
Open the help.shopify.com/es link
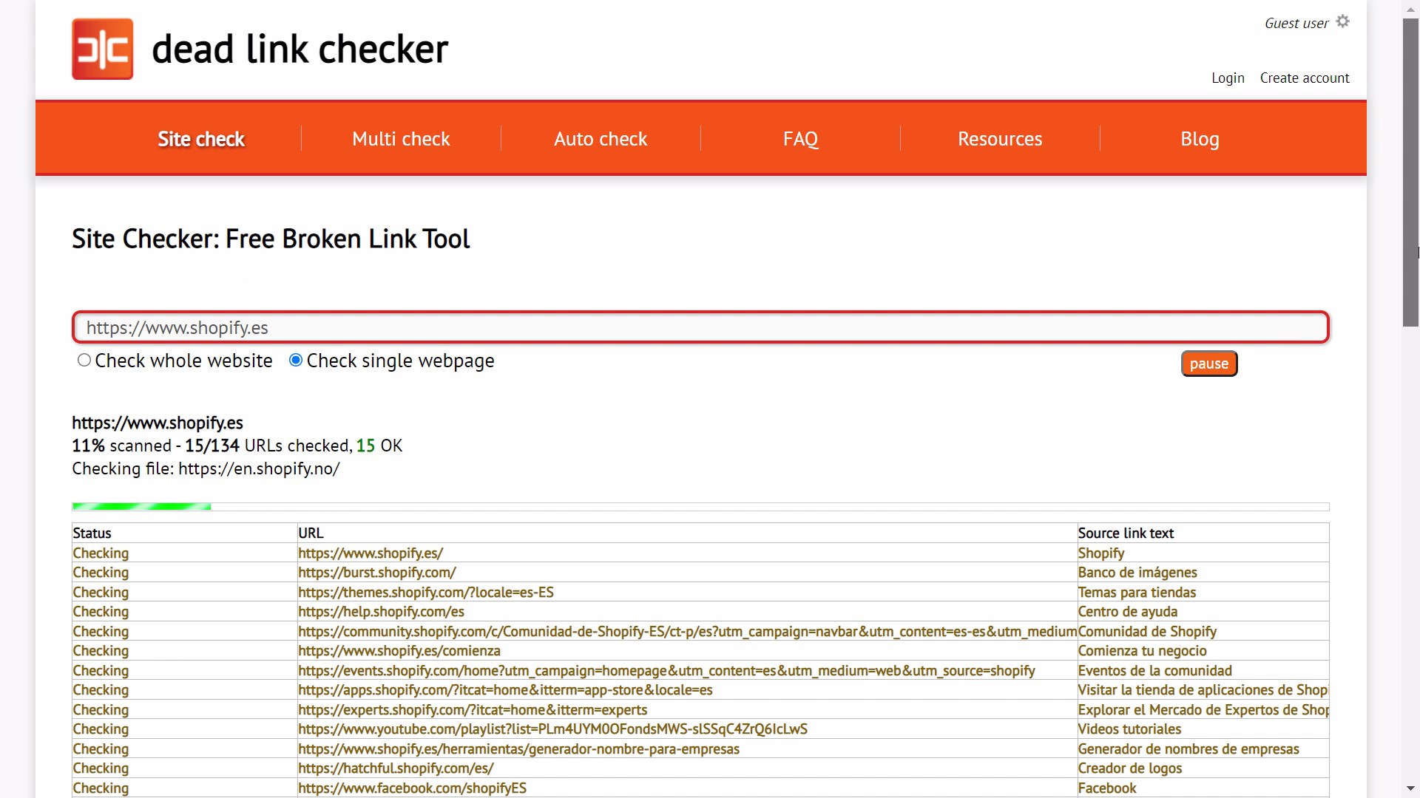click(x=381, y=612)
